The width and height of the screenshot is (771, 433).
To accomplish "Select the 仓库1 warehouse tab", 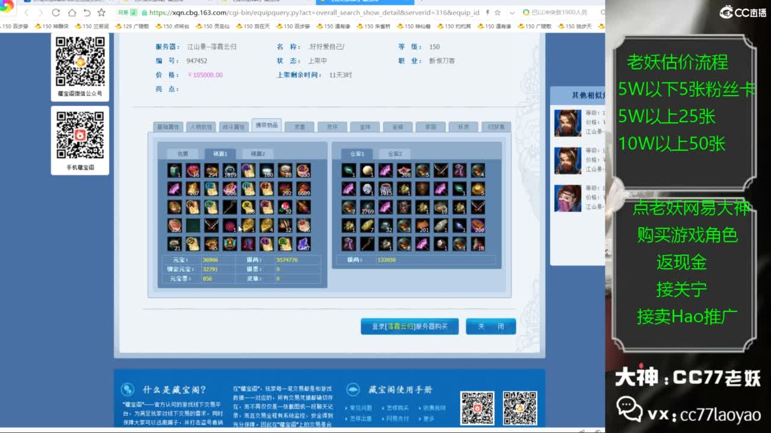I will (x=357, y=154).
